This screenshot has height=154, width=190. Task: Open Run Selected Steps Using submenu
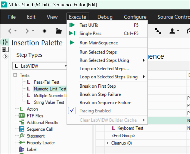107,60
